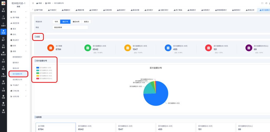The width and height of the screenshot is (270, 132).
Task: Click the fullscreen icon at top right
Action: pos(262,3)
